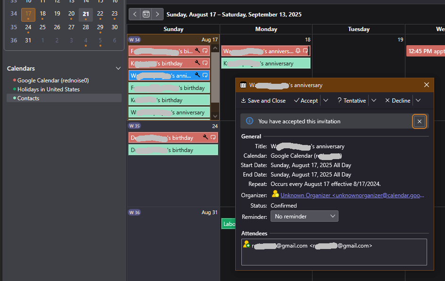Select Holidays in United States calendar
The width and height of the screenshot is (445, 281).
click(48, 89)
